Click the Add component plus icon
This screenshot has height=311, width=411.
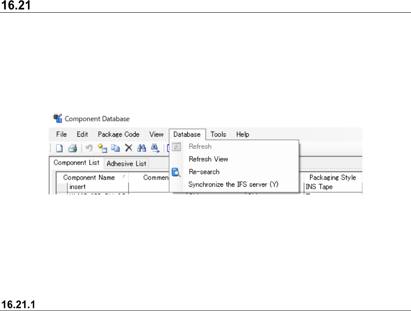tap(102, 148)
